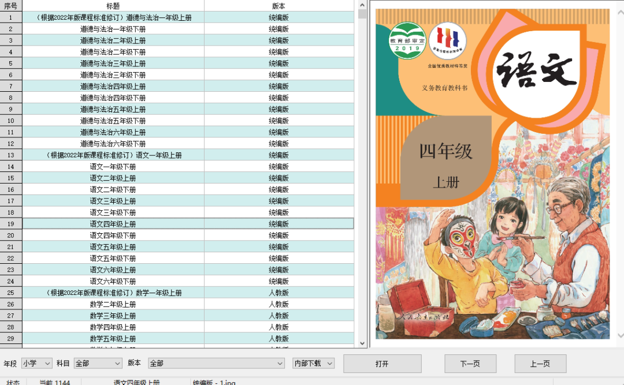Click 人教版 cell in row 25

click(x=278, y=292)
